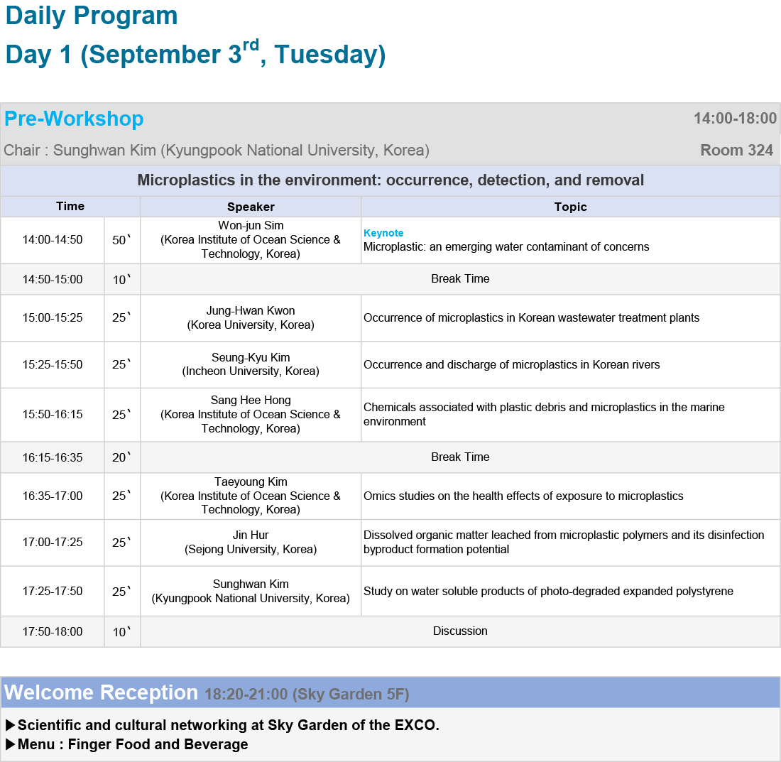The image size is (781, 762).
Task: Click the 50' duration cell
Action: (121, 239)
